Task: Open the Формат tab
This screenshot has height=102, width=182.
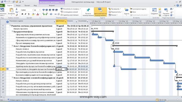Action: tap(52, 5)
